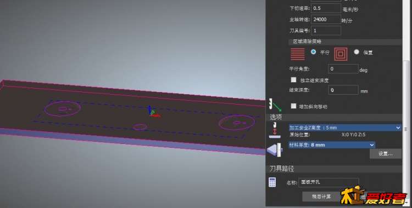Select the 平行 raster radio button
This screenshot has width=412, height=208.
pos(313,52)
